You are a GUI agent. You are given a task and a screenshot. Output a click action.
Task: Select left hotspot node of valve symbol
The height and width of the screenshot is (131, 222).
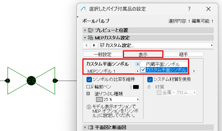7,81
